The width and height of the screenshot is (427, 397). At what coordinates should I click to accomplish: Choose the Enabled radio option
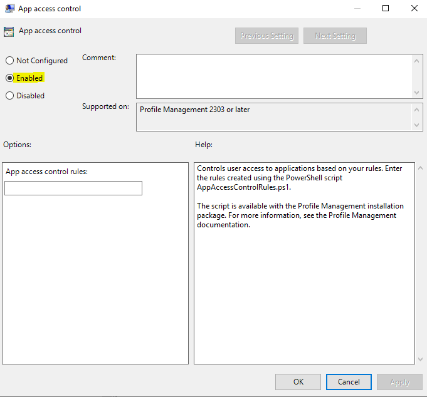point(9,78)
